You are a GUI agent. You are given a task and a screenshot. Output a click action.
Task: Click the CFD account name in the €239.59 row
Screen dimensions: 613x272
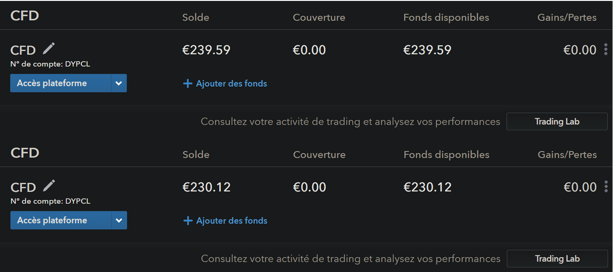click(x=23, y=50)
